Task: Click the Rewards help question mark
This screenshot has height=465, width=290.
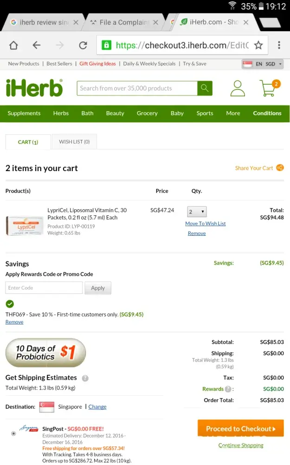Action: [x=228, y=389]
